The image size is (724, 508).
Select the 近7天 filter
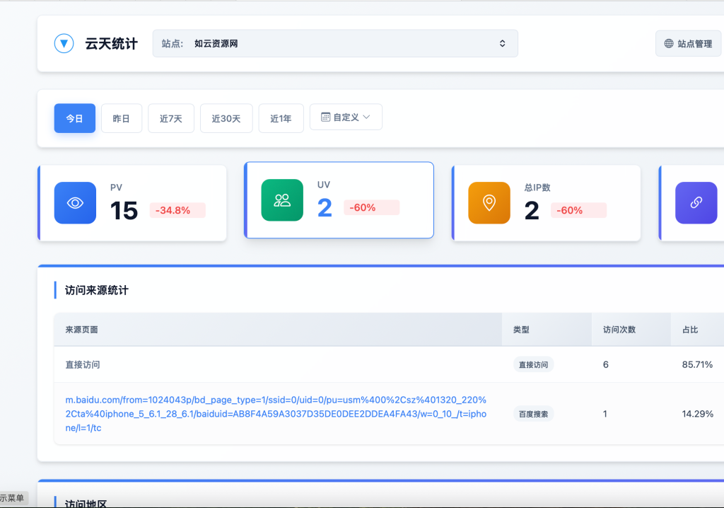pyautogui.click(x=170, y=118)
